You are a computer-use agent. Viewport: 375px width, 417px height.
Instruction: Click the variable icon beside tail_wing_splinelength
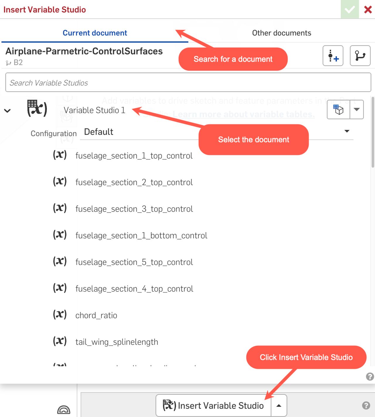click(60, 341)
